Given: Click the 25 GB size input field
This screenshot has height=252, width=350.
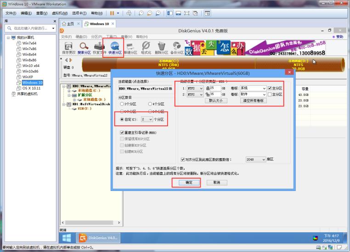Looking at the screenshot, I should coord(215,88).
